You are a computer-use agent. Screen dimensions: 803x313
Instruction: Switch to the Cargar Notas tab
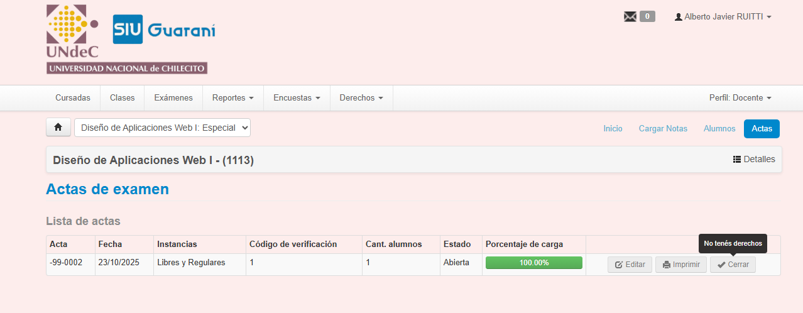pyautogui.click(x=663, y=129)
